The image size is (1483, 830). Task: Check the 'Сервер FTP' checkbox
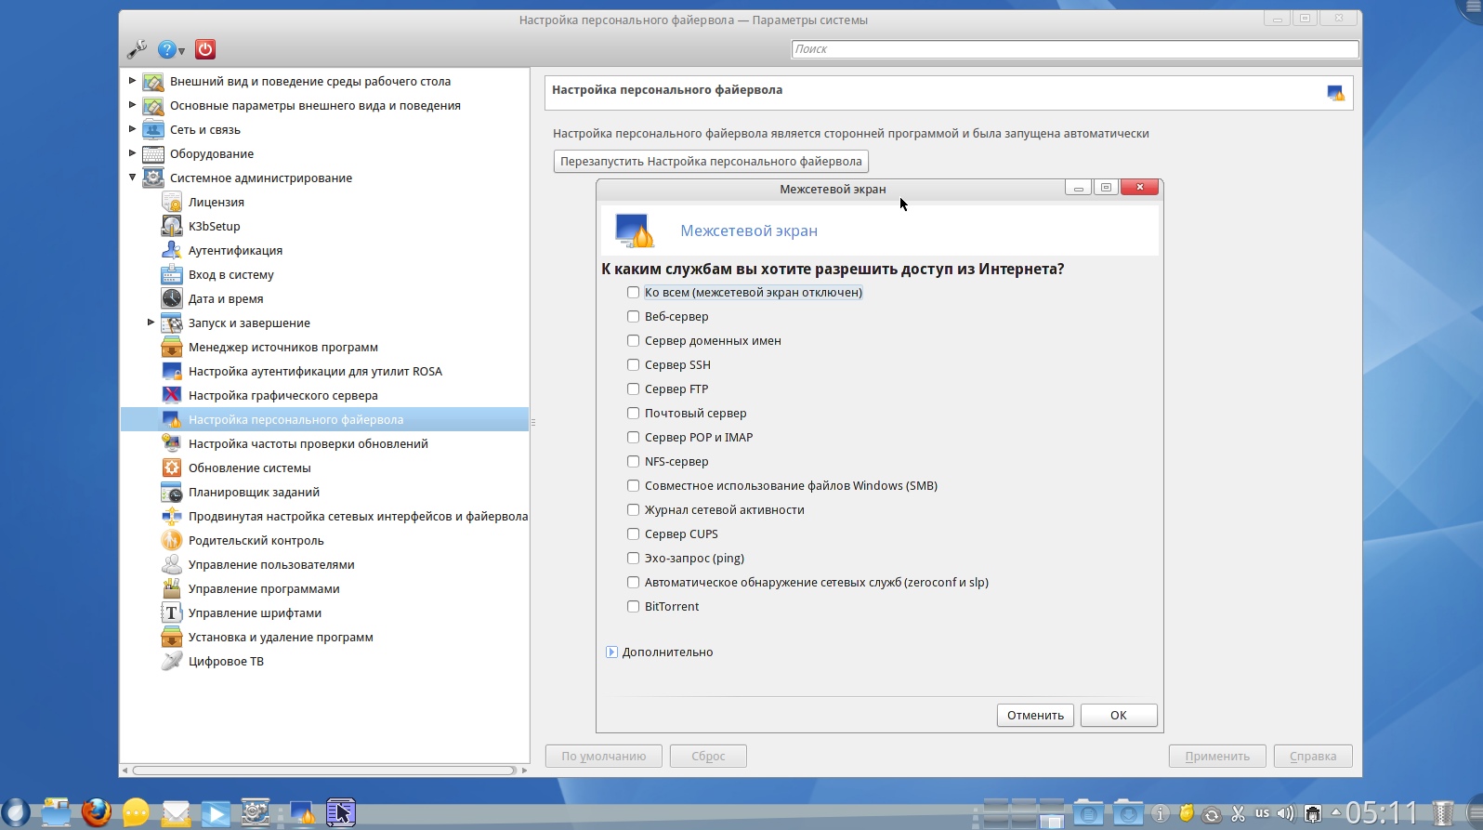point(633,389)
